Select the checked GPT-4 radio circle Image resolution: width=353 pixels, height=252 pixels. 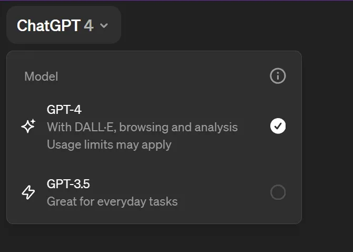[x=278, y=126]
